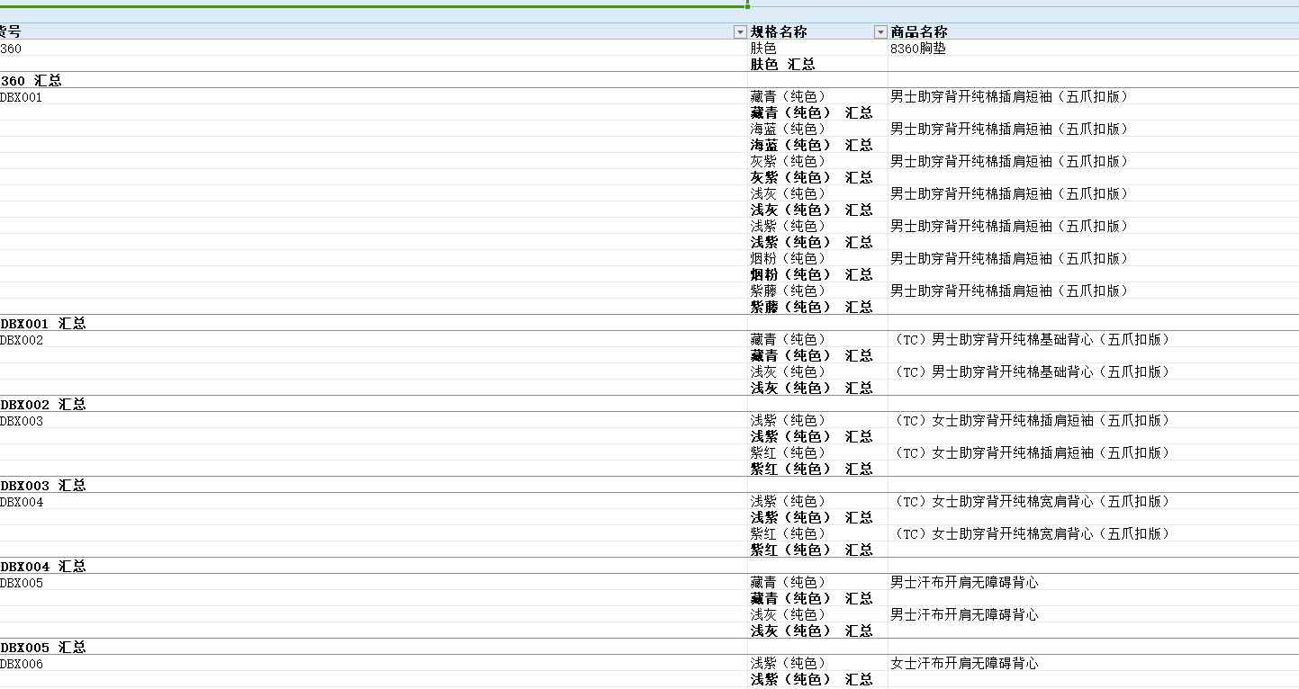1299x689 pixels.
Task: Select the DBX005 汇总 subtotal label
Action: 43,648
